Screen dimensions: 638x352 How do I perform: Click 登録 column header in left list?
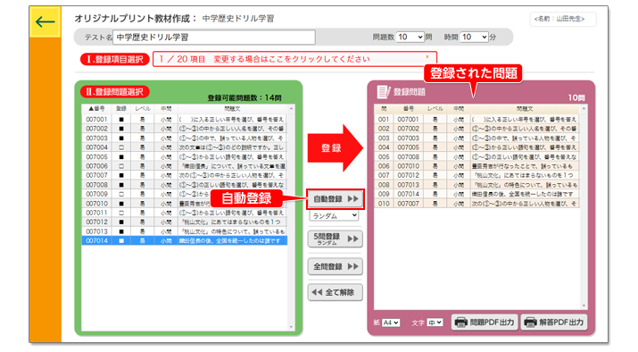point(121,109)
